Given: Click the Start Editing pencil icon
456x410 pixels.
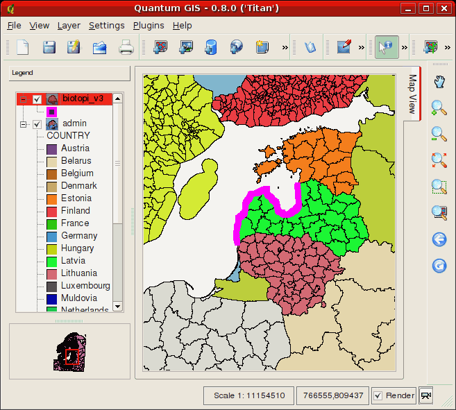Looking at the screenshot, I should coord(344,46).
